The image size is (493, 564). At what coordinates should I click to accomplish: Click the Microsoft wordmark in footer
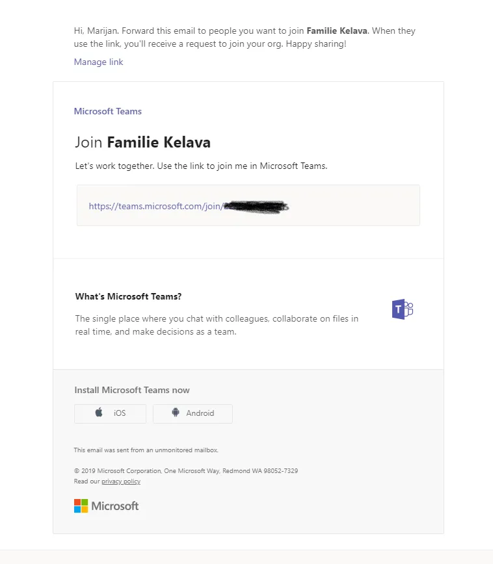click(115, 506)
